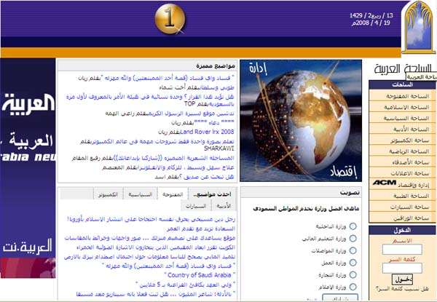The height and width of the screenshot is (302, 437).
Task: Click the date 19 / 4 / 2008 text
Action: click(371, 23)
